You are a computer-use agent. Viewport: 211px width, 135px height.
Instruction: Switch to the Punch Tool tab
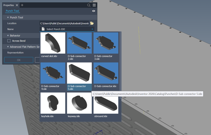pos(12,11)
